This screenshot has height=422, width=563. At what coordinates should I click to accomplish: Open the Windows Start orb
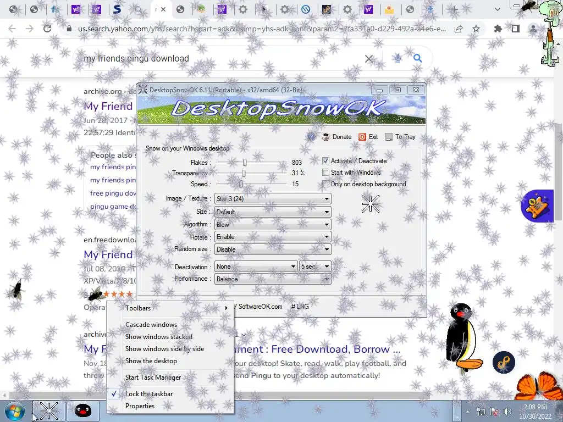coord(15,411)
